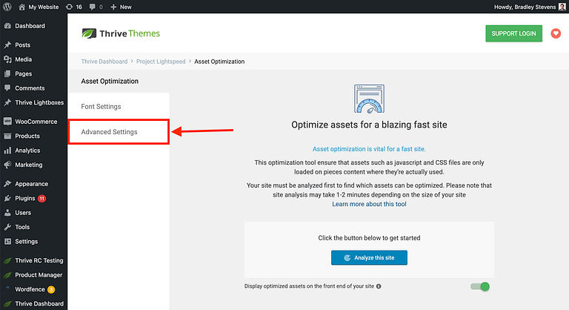Screen dimensions: 569x310
Task: Click the Product Manager leaf icon
Action: pyautogui.click(x=7, y=275)
